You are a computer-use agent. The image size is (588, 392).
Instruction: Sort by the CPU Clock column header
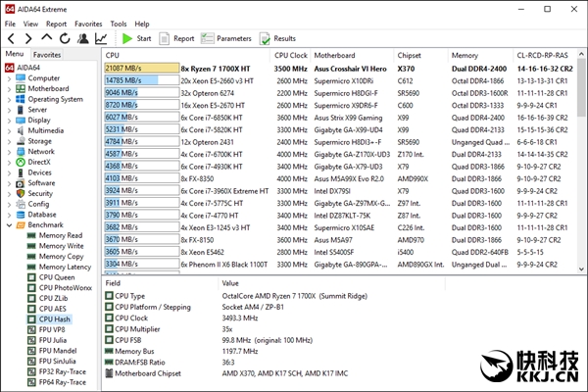(290, 55)
